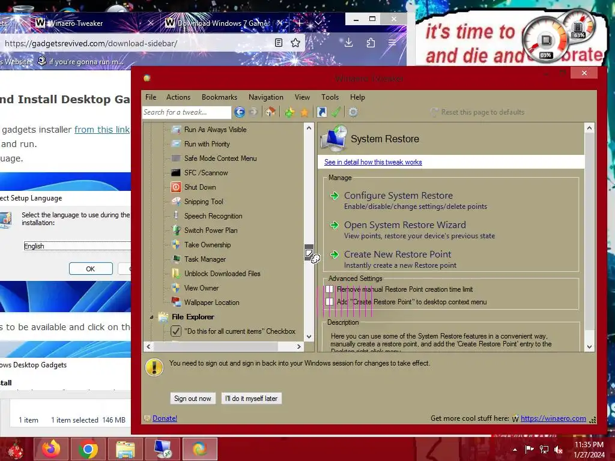Click the Wallpaper Location icon
615x461 pixels.
click(176, 303)
